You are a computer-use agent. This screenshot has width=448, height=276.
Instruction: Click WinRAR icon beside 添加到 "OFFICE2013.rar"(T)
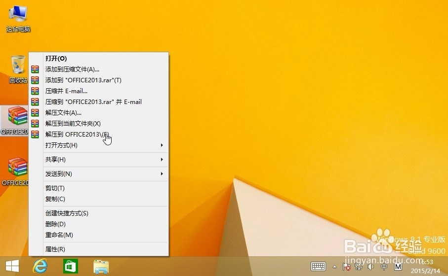(x=35, y=80)
